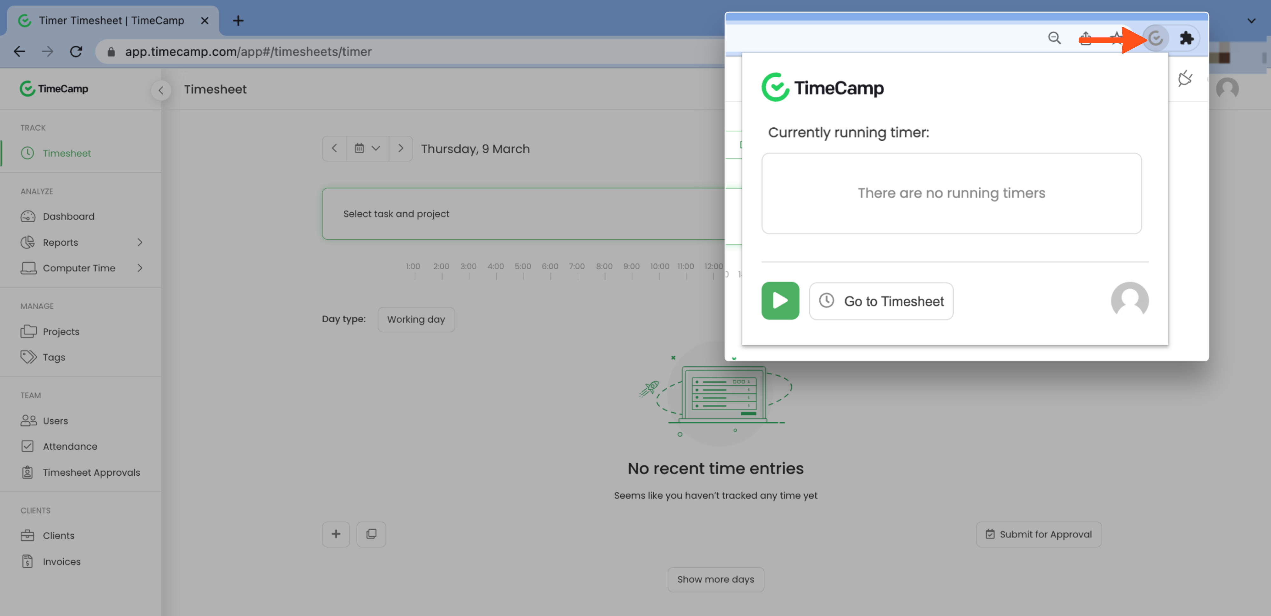1271x616 pixels.
Task: Click the Go to Timesheet button
Action: pyautogui.click(x=881, y=301)
